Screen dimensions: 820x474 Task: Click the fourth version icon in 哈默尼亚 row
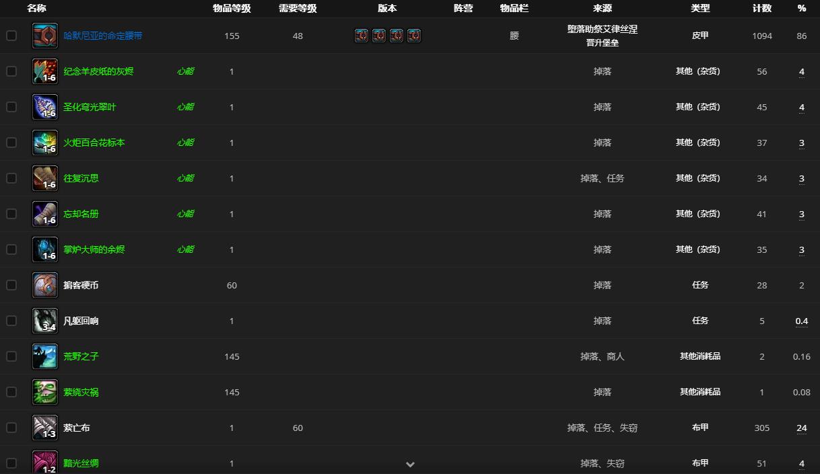pos(414,36)
